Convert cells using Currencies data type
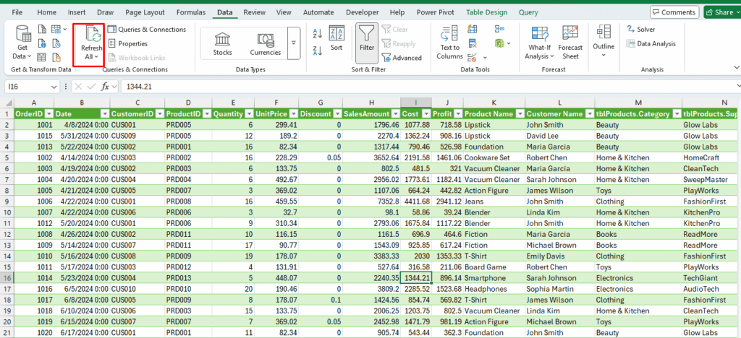The image size is (741, 338). pyautogui.click(x=266, y=43)
